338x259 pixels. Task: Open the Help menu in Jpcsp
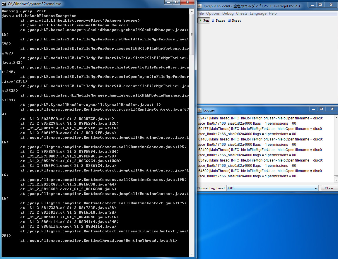(x=273, y=13)
